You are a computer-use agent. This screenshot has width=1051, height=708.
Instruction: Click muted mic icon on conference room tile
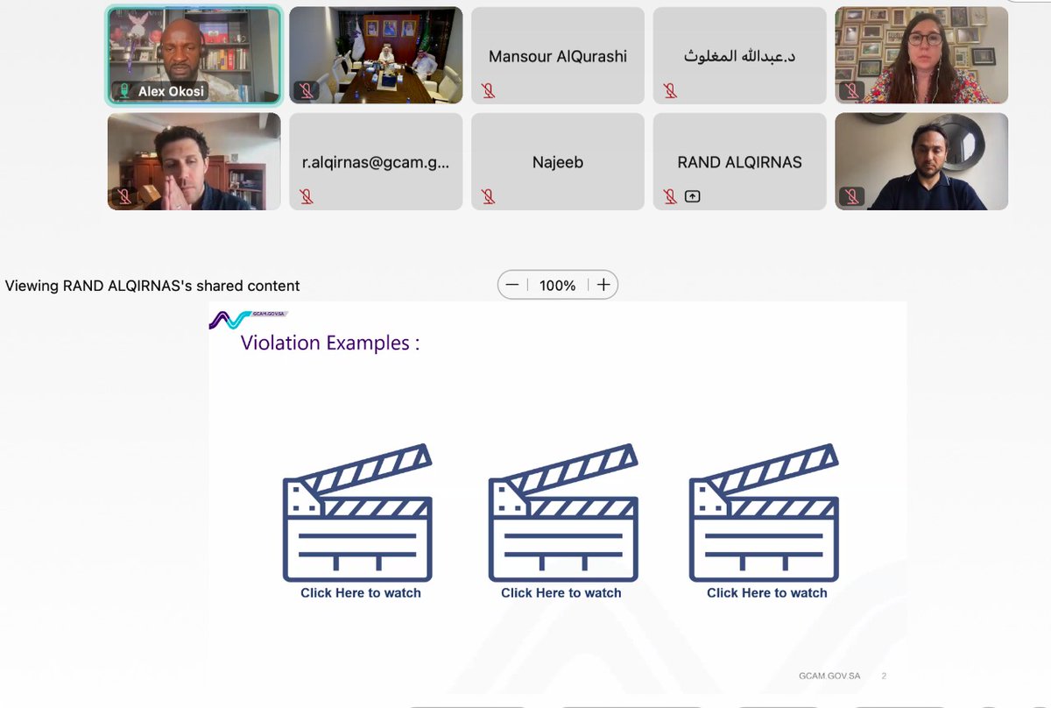[x=307, y=90]
